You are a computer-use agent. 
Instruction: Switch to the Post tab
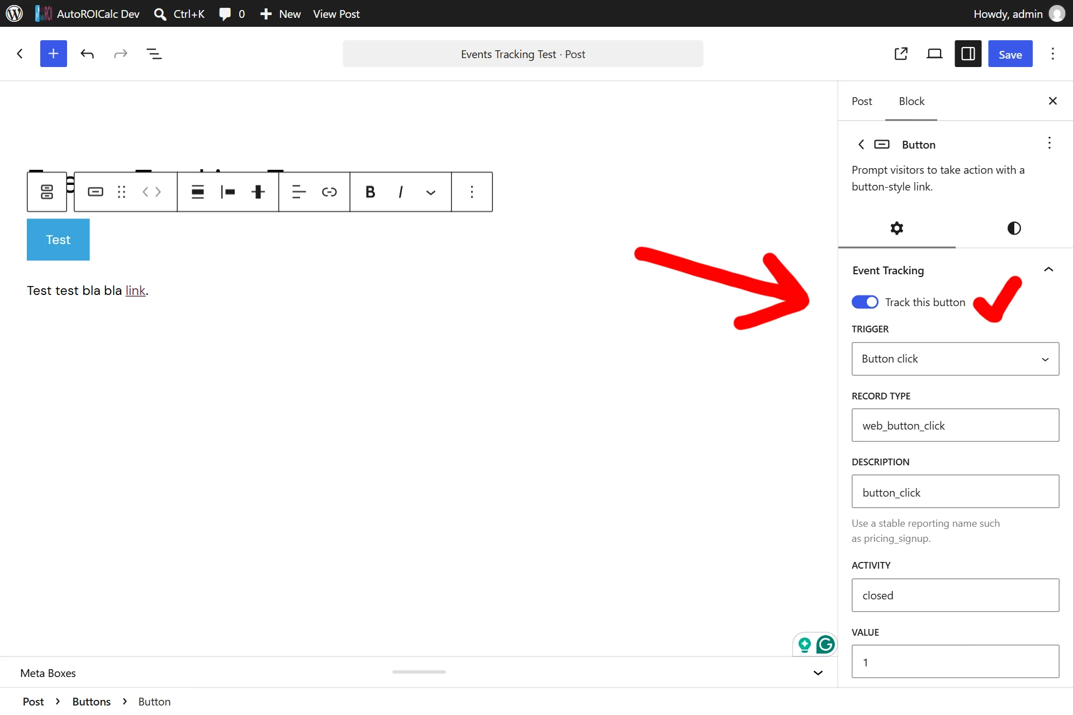862,101
